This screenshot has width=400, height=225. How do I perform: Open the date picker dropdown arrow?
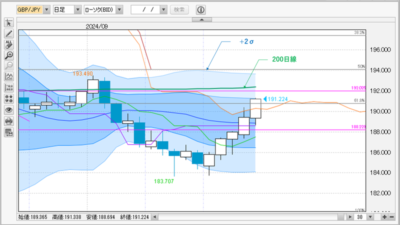(x=163, y=9)
